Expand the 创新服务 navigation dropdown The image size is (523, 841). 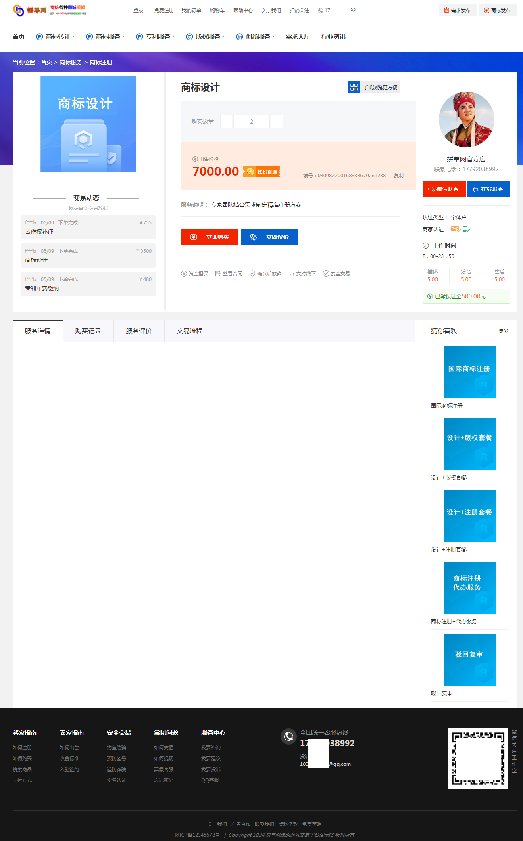[255, 37]
